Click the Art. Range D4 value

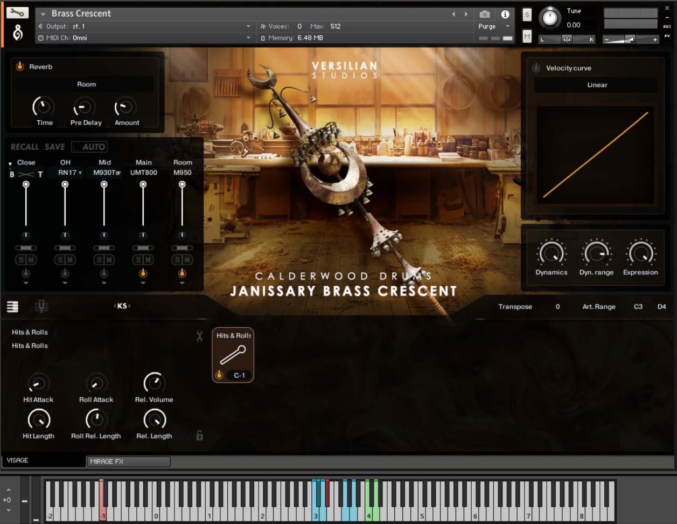661,307
